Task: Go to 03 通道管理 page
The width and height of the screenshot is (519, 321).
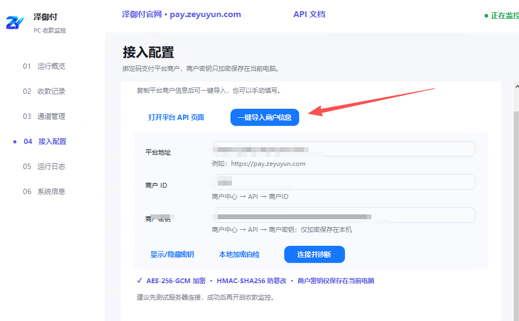Action: 44,116
